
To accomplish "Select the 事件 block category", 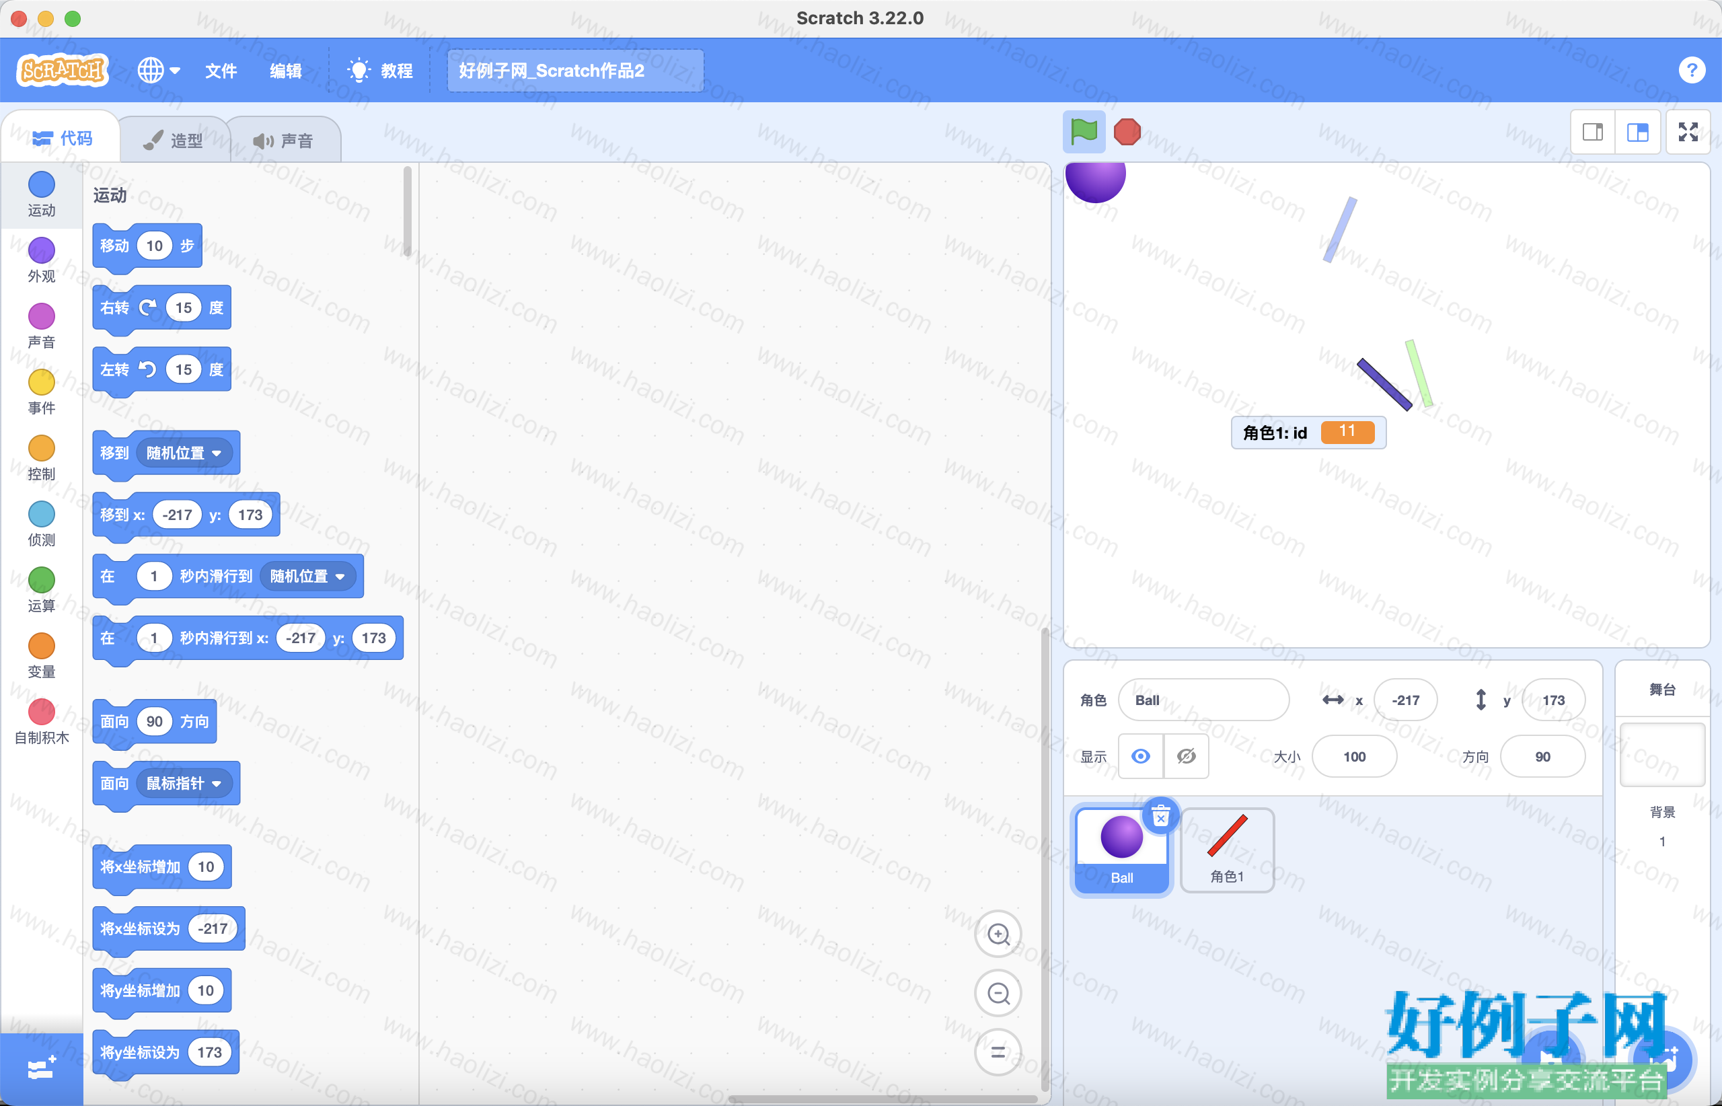I will click(42, 393).
